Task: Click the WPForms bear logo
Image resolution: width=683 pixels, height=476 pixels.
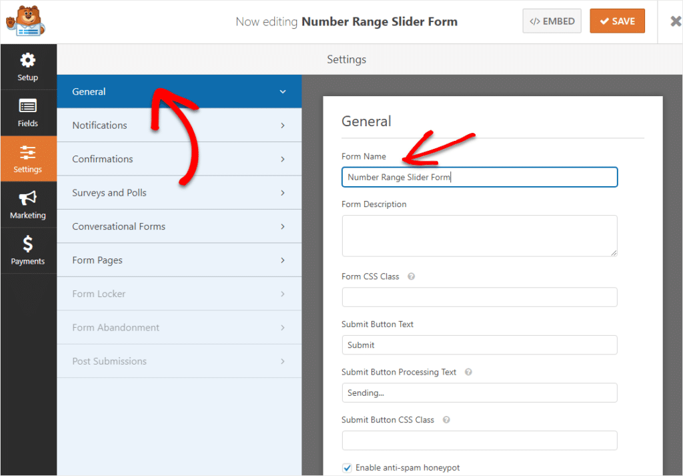Action: pyautogui.click(x=25, y=20)
